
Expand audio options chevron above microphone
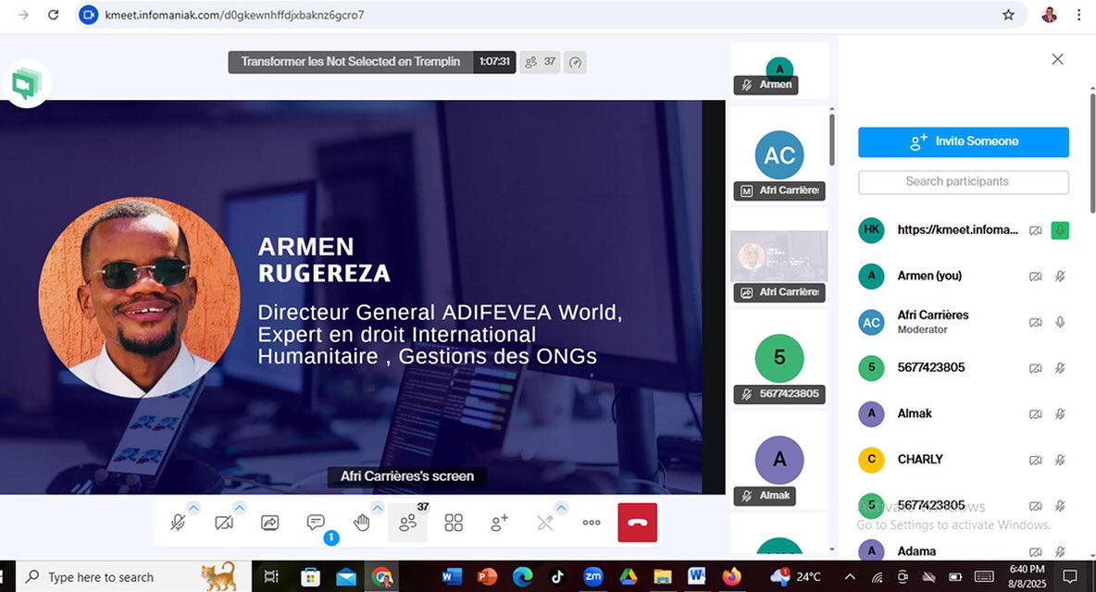(x=193, y=508)
